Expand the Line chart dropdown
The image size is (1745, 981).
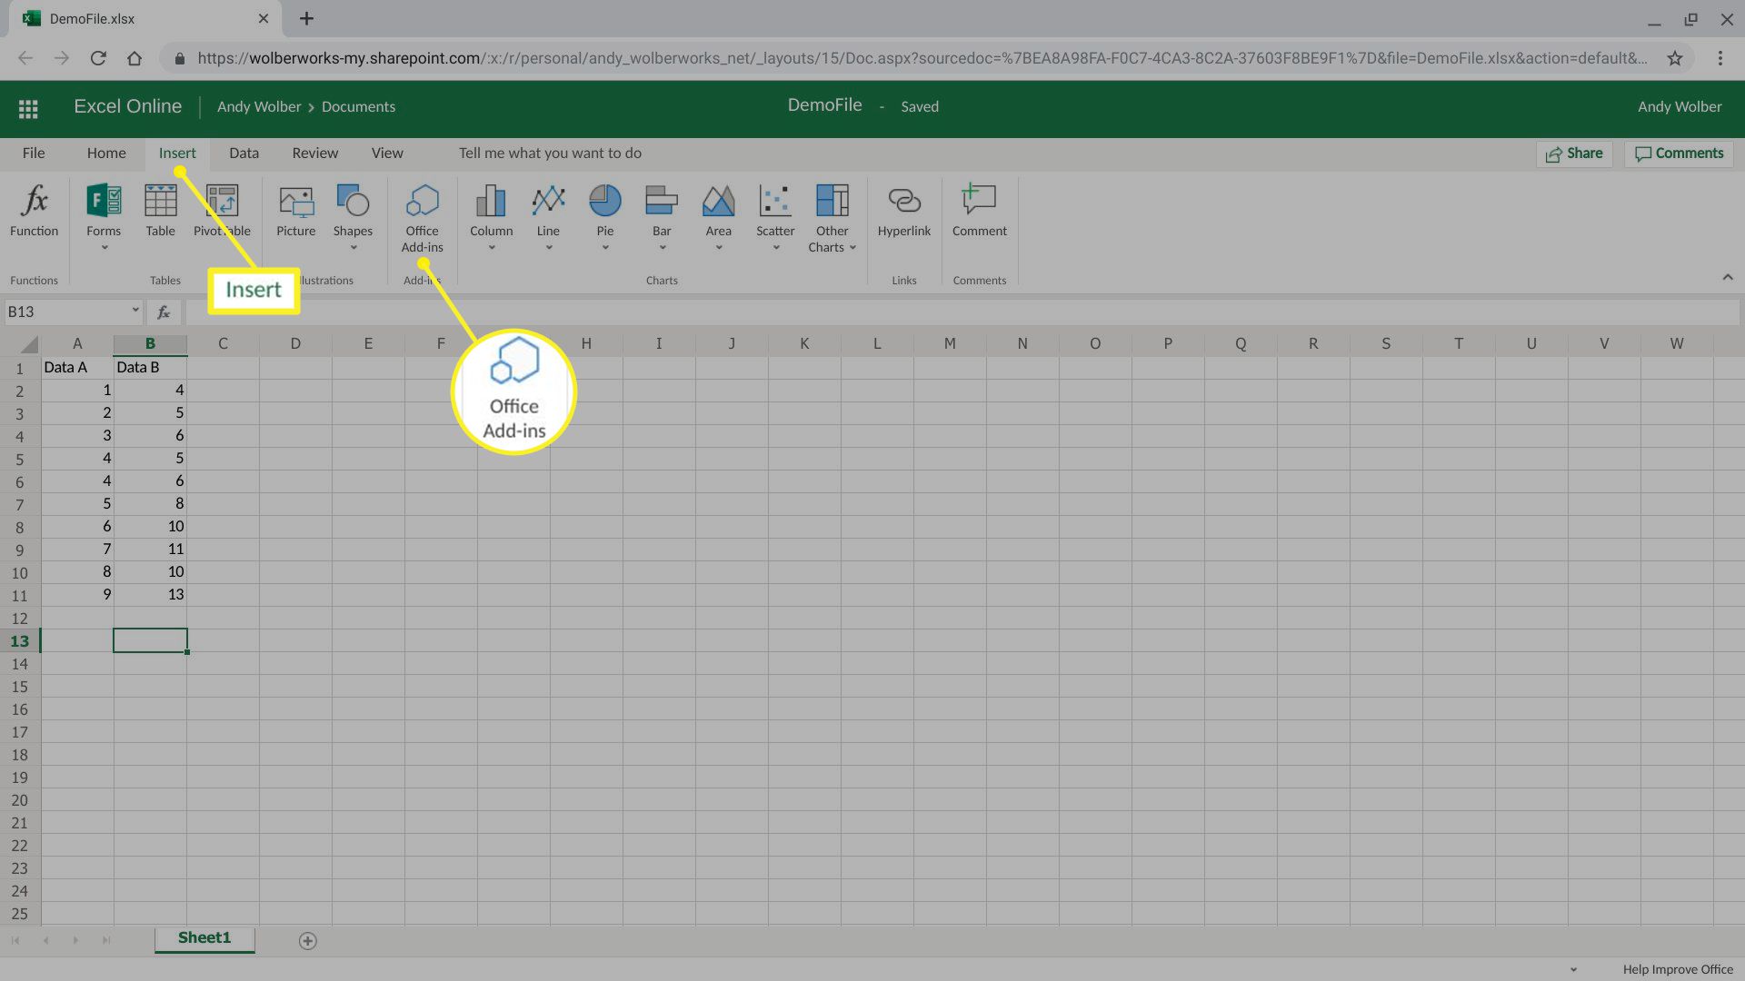pos(548,248)
